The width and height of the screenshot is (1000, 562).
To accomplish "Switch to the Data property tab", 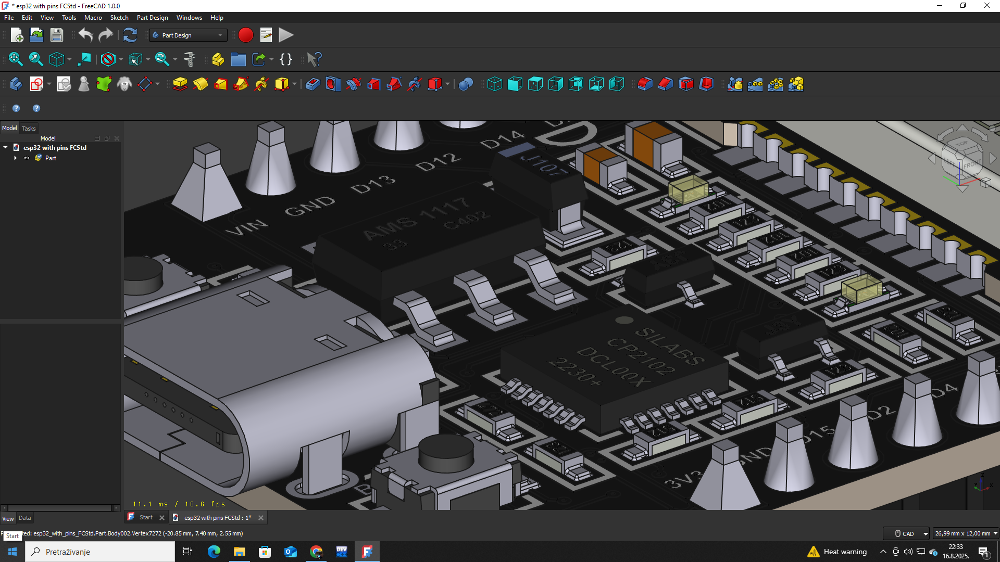I will pos(24,518).
